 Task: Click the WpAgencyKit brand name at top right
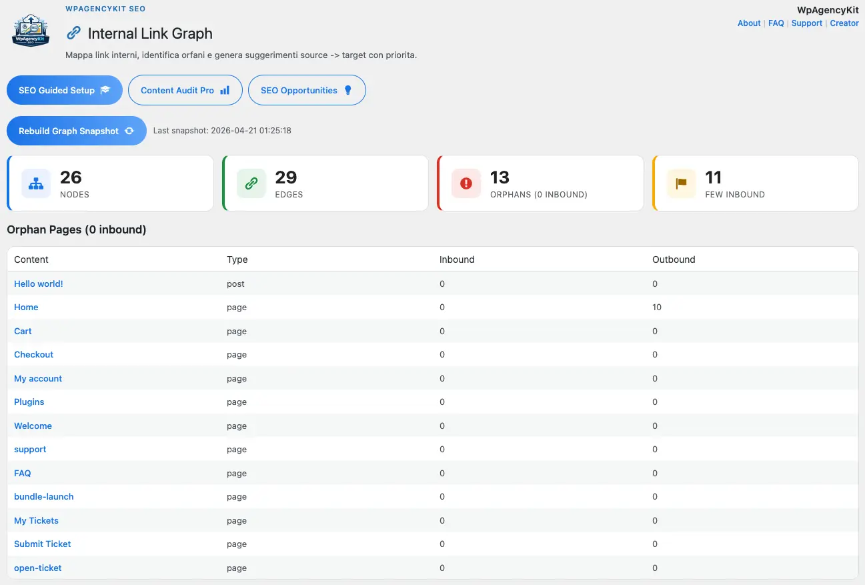pyautogui.click(x=828, y=10)
